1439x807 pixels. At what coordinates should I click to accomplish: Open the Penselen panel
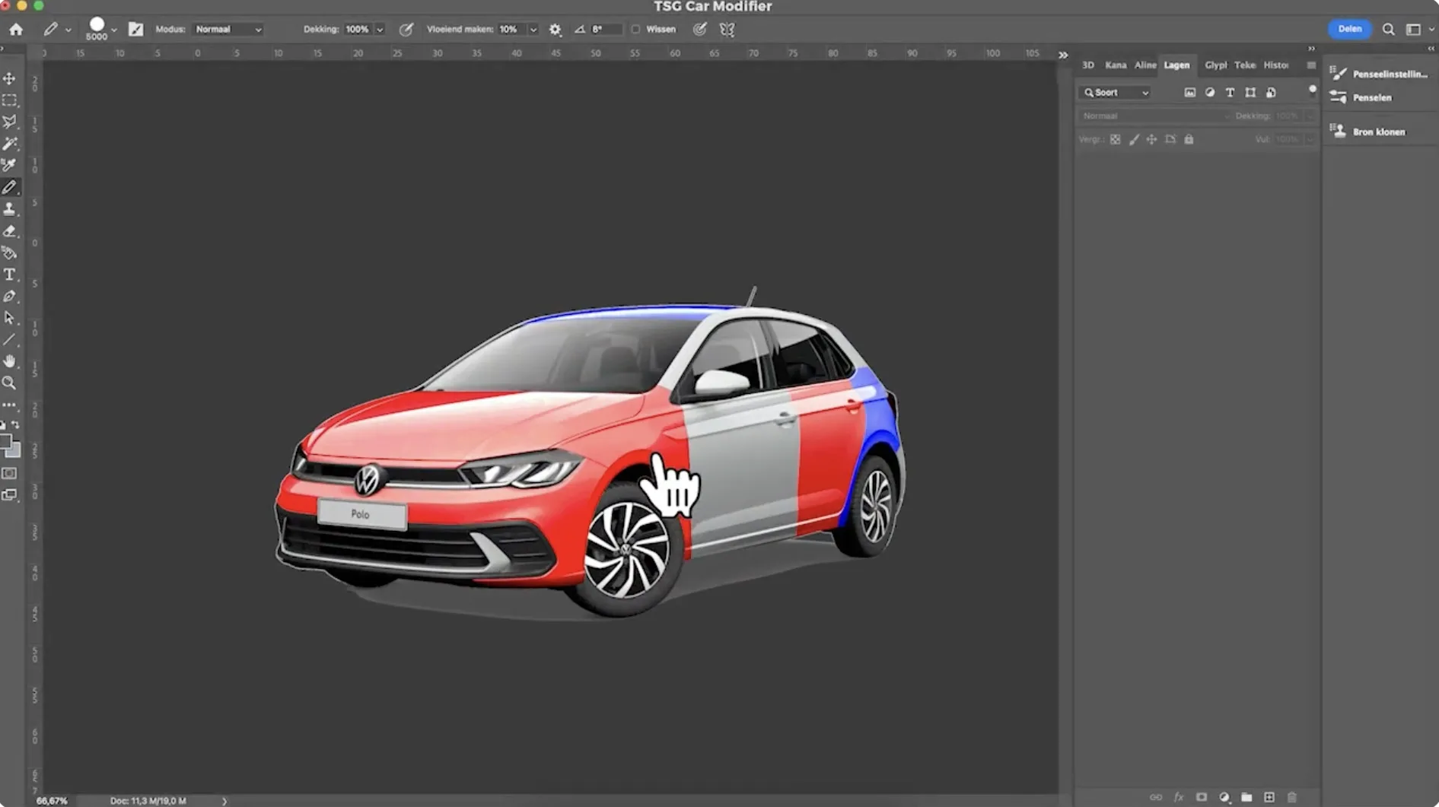[x=1362, y=97]
